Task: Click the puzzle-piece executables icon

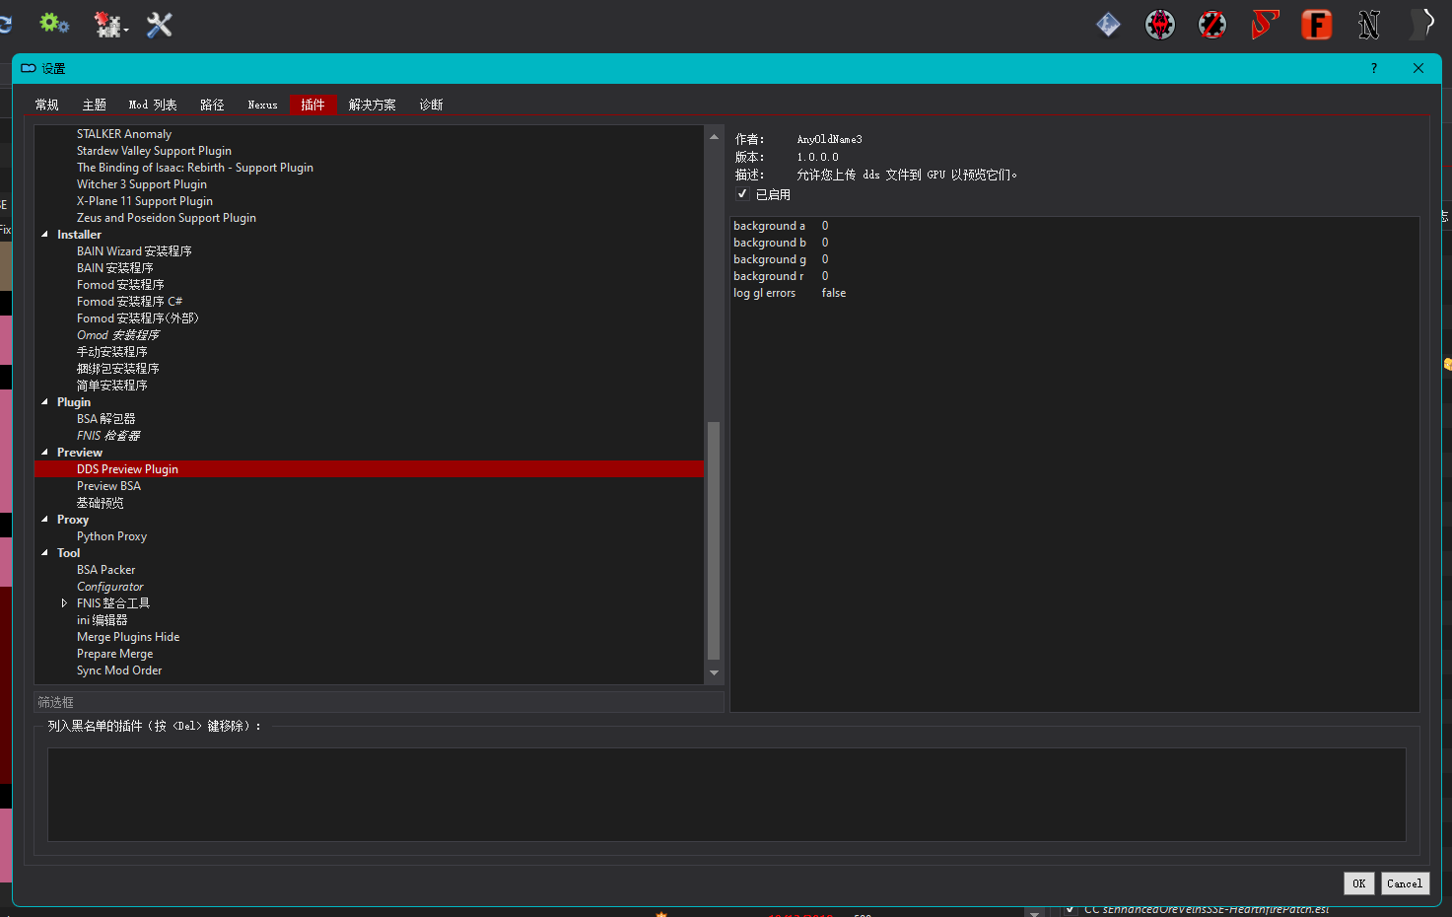Action: [x=108, y=25]
